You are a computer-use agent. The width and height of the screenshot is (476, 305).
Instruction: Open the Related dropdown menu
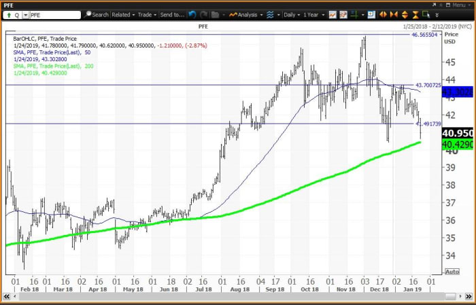(x=123, y=14)
